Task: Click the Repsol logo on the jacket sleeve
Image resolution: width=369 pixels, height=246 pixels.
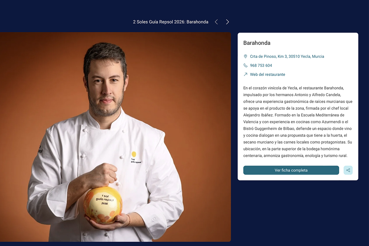Action: point(40,149)
